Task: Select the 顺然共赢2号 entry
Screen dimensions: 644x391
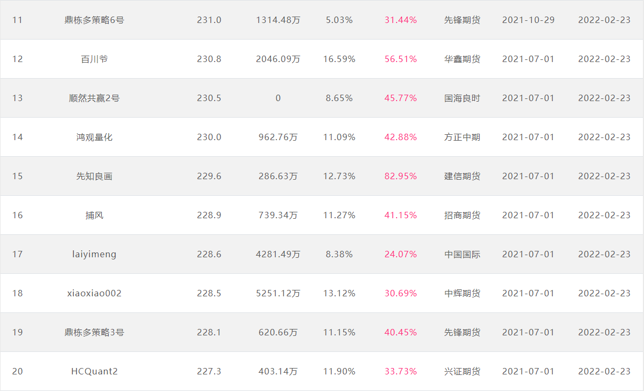Action: coord(94,98)
